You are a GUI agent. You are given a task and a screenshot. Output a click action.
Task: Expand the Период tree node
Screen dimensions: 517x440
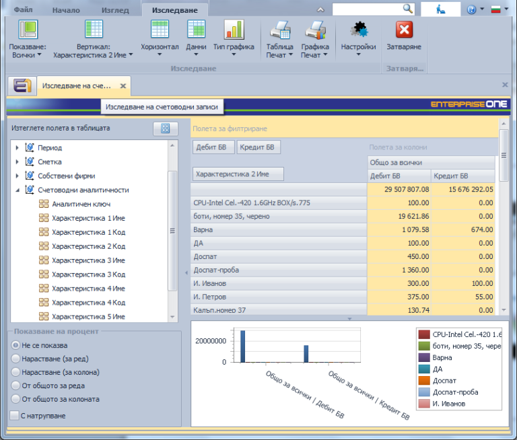18,147
